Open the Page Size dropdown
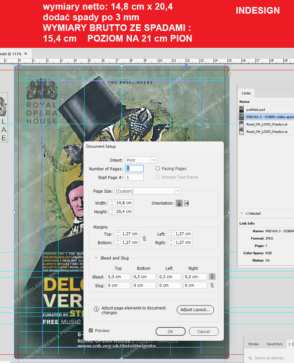The width and height of the screenshot is (294, 363). click(x=178, y=191)
